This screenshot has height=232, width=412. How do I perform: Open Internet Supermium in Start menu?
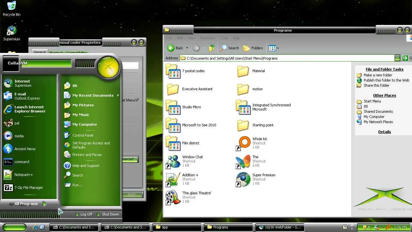click(30, 83)
